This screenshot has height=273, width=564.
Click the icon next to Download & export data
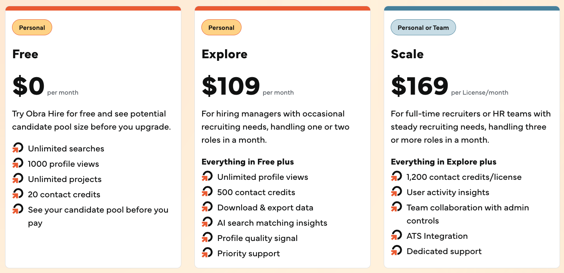click(x=207, y=207)
